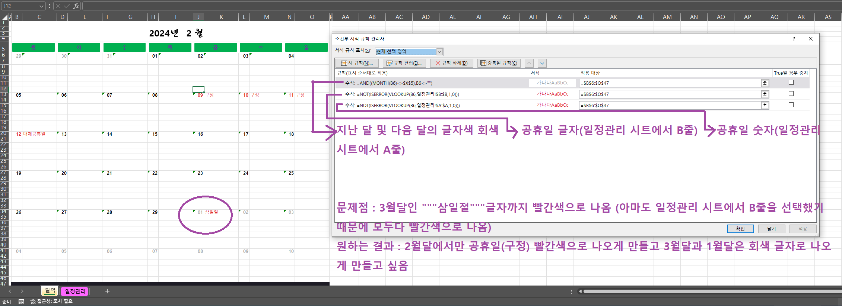This screenshot has width=842, height=306.
Task: Click the new rule (새 규칙) button
Action: click(357, 63)
